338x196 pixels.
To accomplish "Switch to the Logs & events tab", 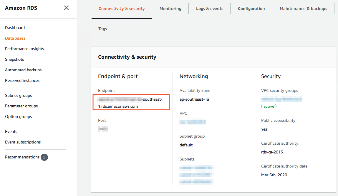I will point(210,9).
